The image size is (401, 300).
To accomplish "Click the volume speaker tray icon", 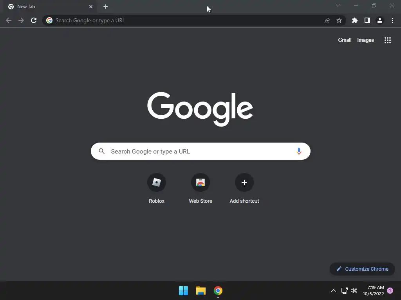I will pos(354,291).
